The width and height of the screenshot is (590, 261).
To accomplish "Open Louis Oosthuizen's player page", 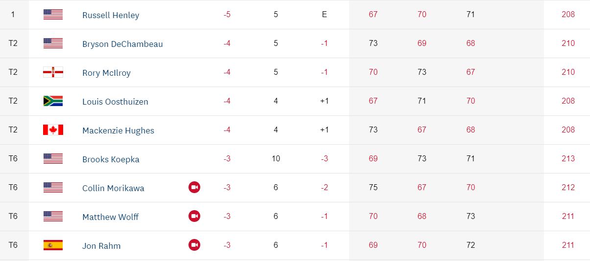I will click(x=115, y=102).
